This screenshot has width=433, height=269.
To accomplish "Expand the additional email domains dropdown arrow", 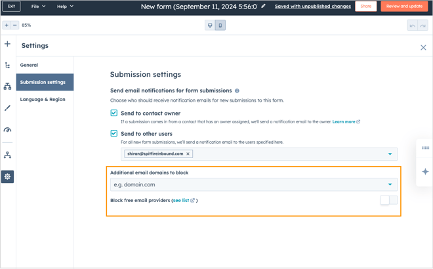I will pos(390,184).
